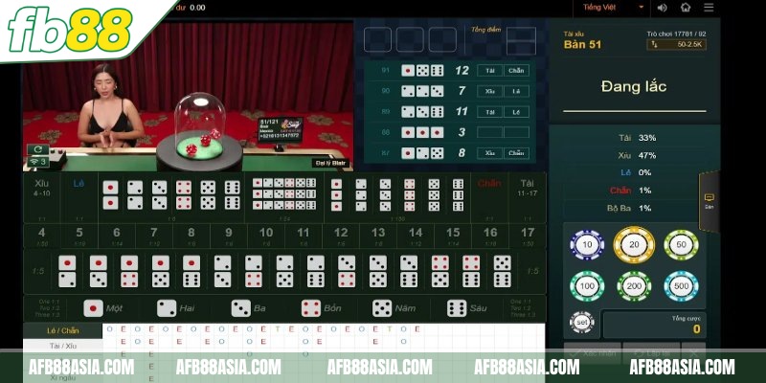Bet on double fours dice pair
This screenshot has width=766, height=383.
coord(184,195)
